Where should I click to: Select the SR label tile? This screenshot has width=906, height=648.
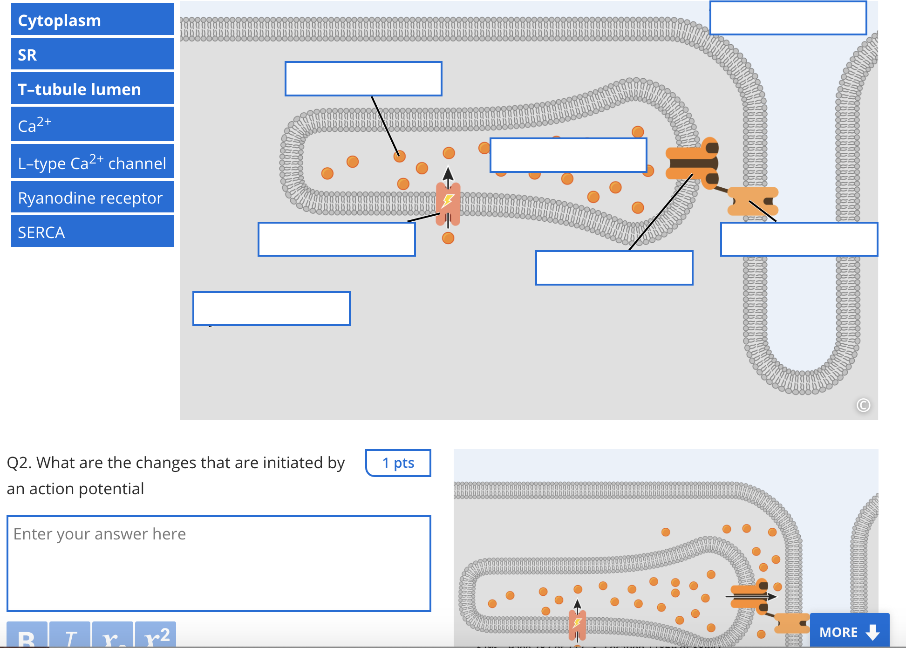click(x=93, y=55)
